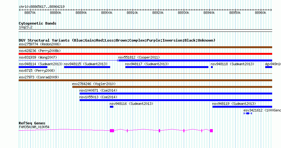Select the esv3421612 variant label
The height and width of the screenshot is (148, 281).
(262, 110)
